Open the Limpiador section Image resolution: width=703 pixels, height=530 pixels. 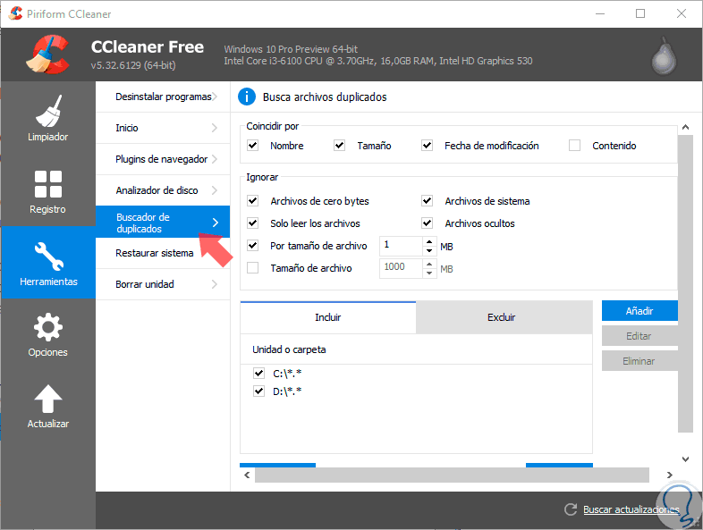47,118
